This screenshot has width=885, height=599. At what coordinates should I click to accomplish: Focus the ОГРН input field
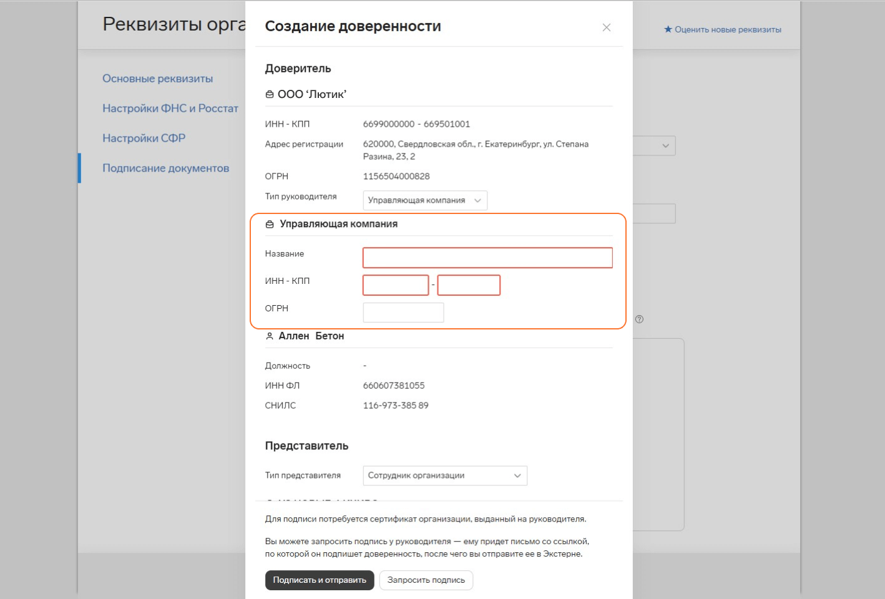[x=403, y=313]
